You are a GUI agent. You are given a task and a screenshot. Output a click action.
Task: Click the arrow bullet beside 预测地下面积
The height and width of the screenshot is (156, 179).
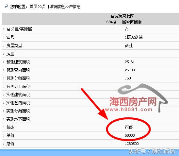tap(4, 87)
